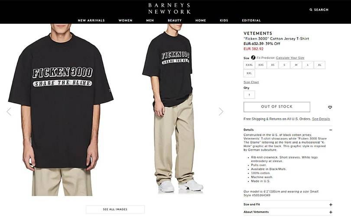
Task: Add item to wishlist heart icon
Action: 330,107
